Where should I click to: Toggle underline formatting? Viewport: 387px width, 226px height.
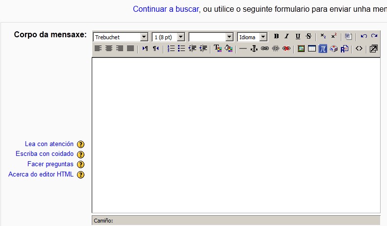298,37
